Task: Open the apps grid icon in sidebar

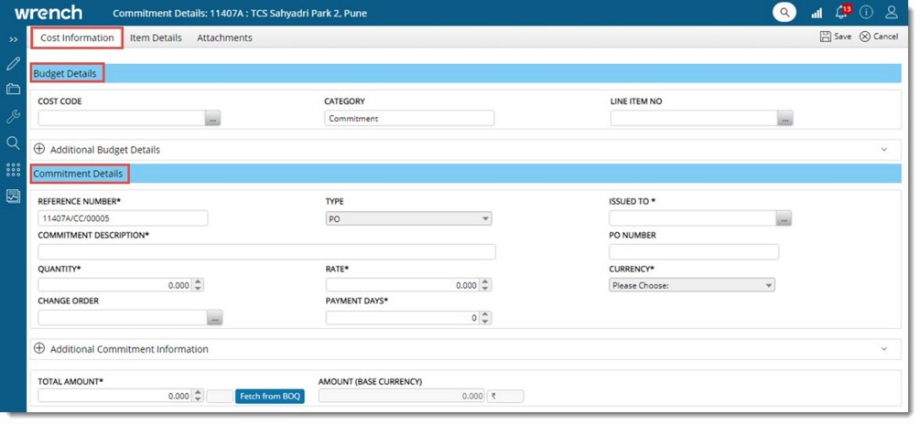Action: [x=13, y=169]
